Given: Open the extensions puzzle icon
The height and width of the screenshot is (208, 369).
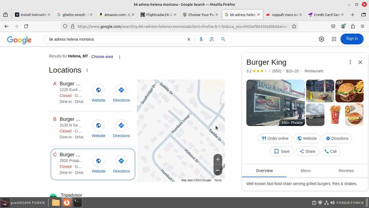Looking at the screenshot, I should [353, 26].
